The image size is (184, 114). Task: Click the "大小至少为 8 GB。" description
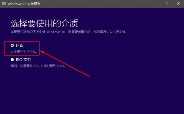(x=23, y=52)
